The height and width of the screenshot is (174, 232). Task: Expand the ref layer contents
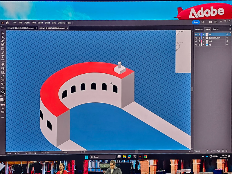[203, 34]
